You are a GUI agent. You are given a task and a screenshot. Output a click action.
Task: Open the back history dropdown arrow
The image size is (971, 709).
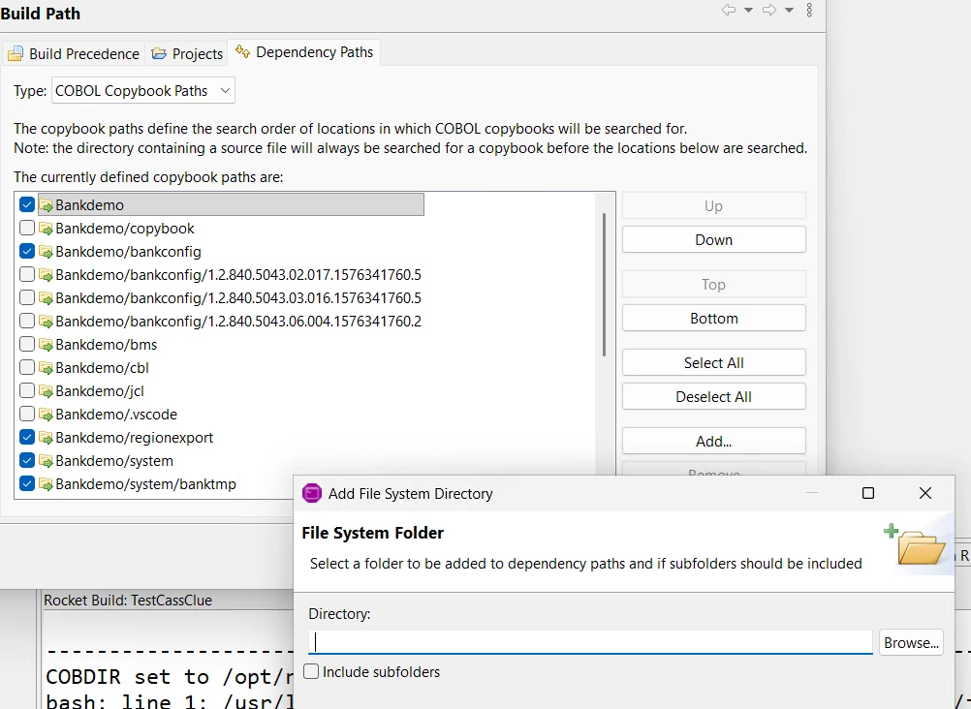(748, 10)
